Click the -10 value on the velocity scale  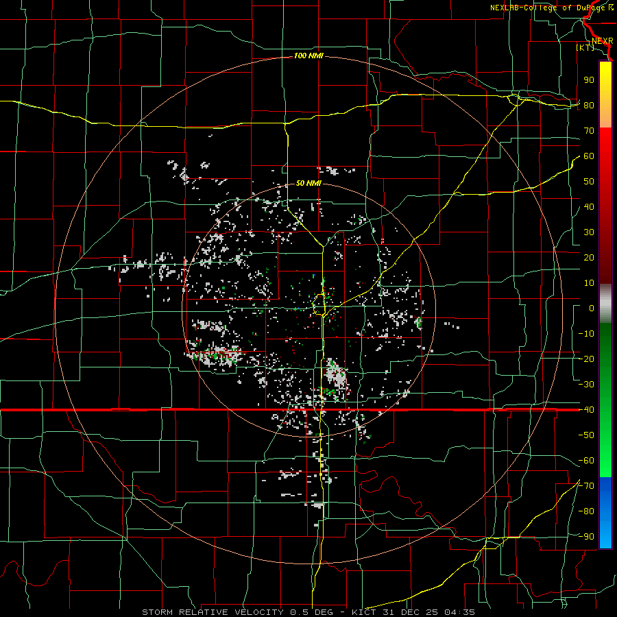coord(586,334)
